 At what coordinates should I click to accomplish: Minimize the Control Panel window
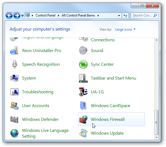pos(135,6)
